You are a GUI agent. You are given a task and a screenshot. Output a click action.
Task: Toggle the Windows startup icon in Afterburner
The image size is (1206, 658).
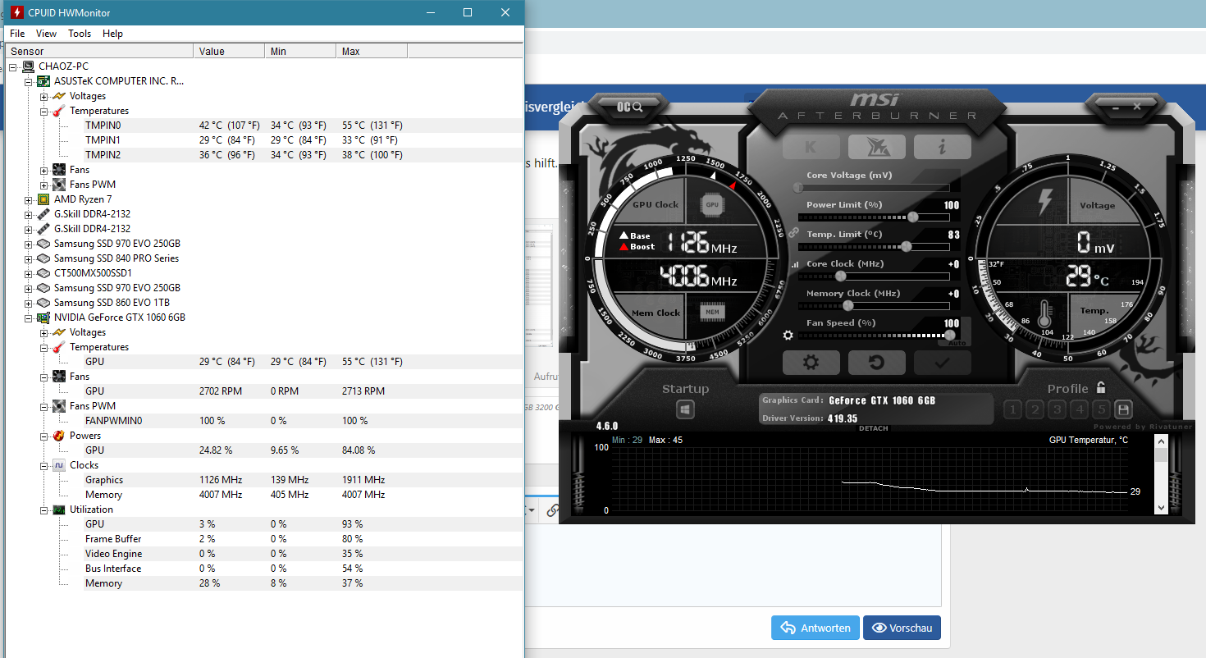pyautogui.click(x=686, y=409)
